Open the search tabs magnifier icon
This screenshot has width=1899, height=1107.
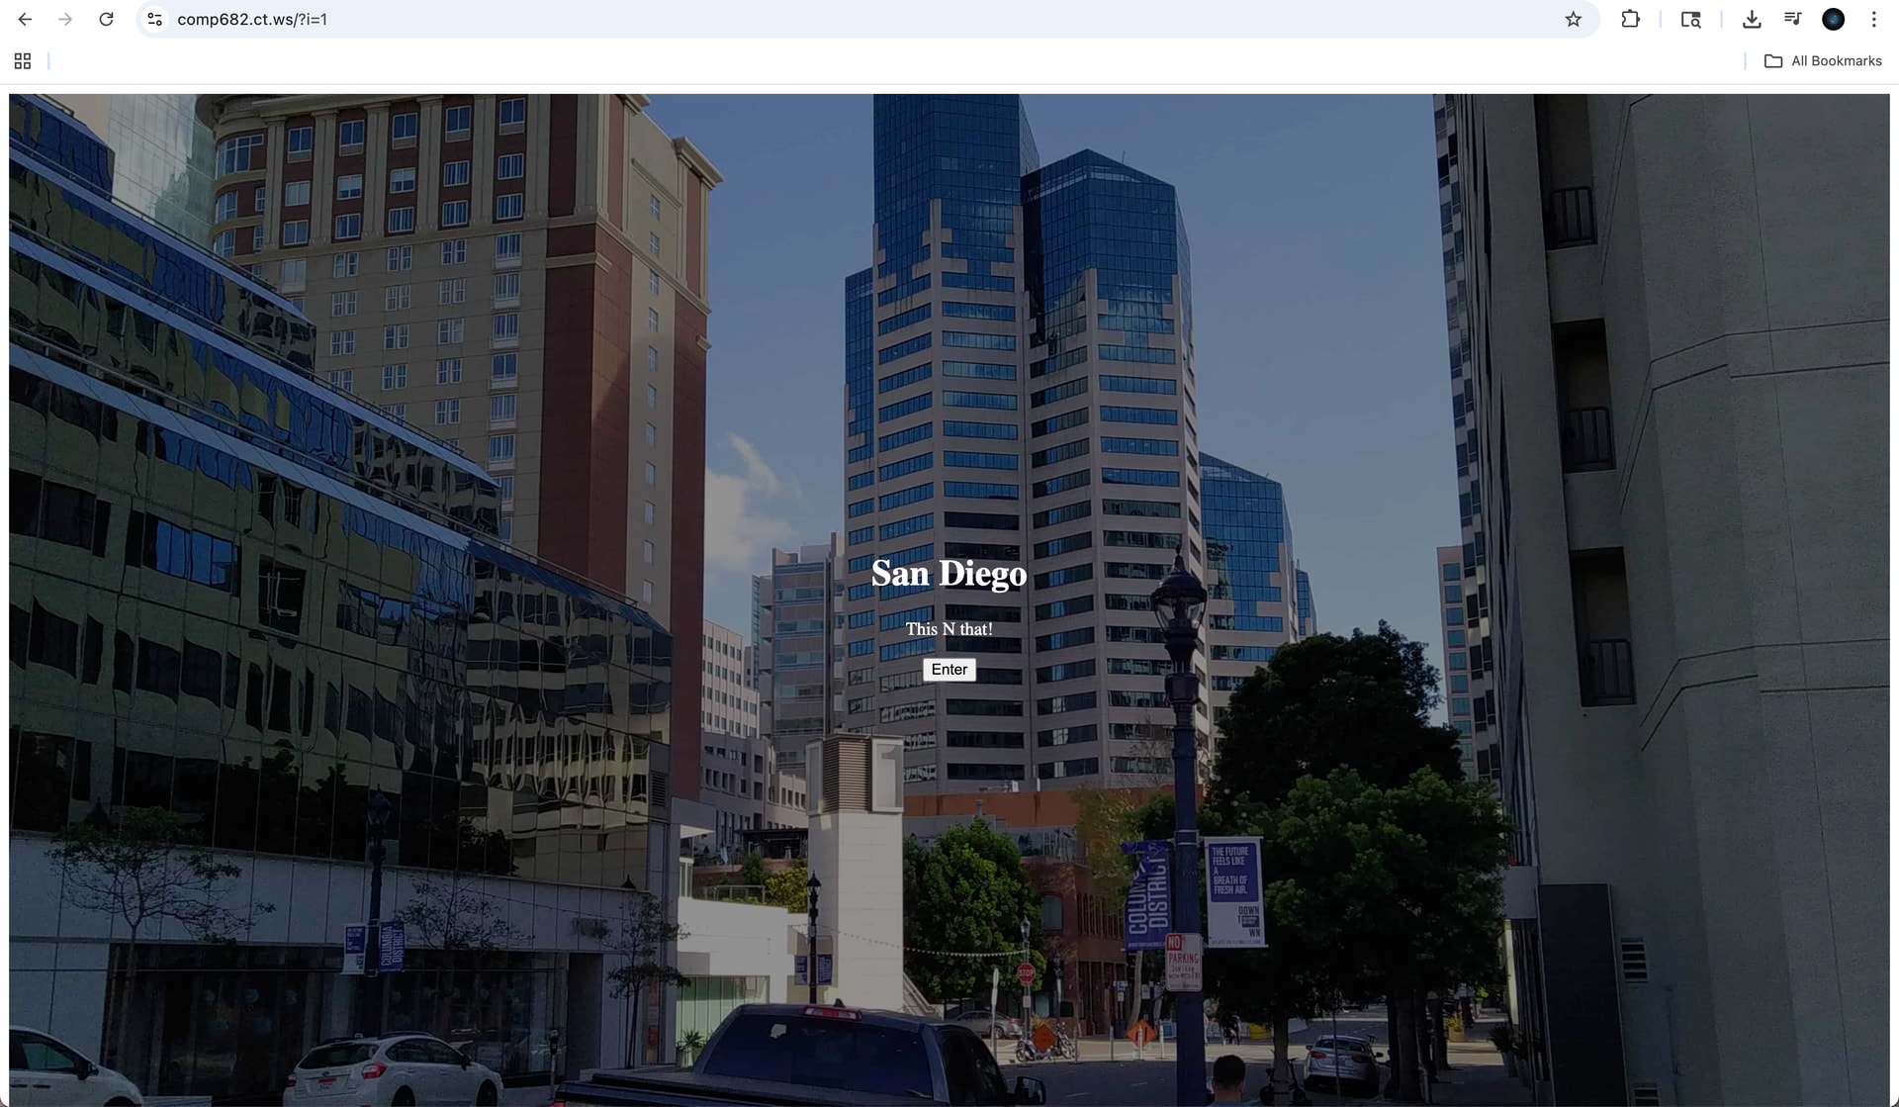coord(1690,20)
